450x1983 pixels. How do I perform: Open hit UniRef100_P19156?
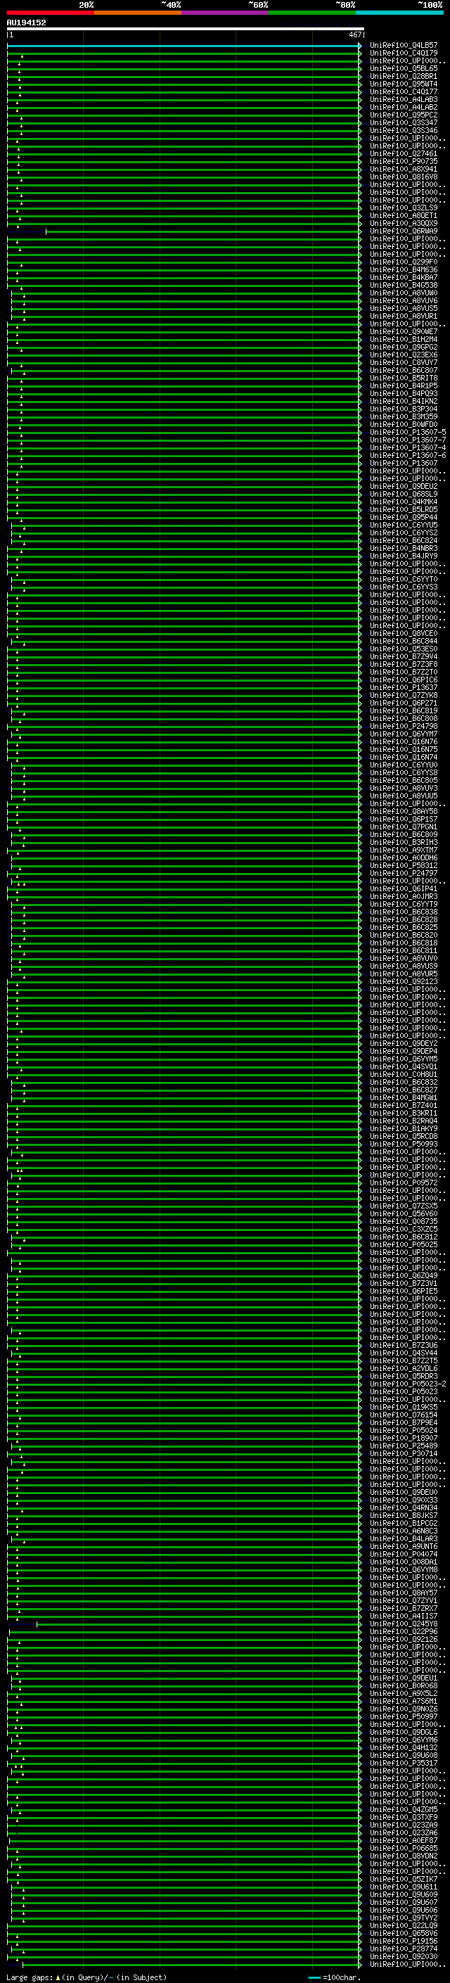[x=403, y=1941]
